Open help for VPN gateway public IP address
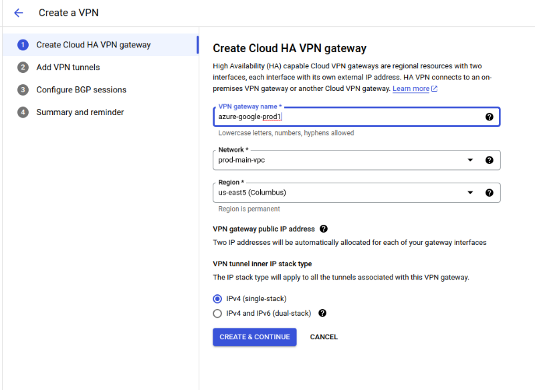The height and width of the screenshot is (390, 535). (x=324, y=229)
